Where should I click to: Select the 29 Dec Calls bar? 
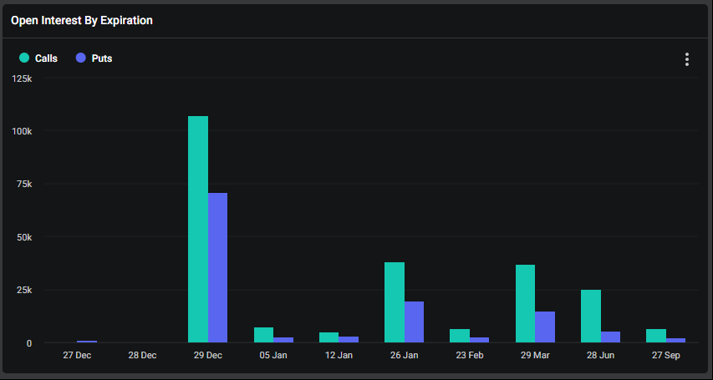tap(198, 229)
